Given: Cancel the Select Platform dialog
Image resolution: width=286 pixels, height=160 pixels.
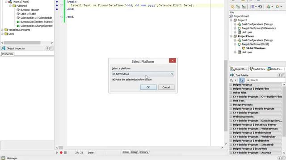Looking at the screenshot, I should pyautogui.click(x=166, y=87).
